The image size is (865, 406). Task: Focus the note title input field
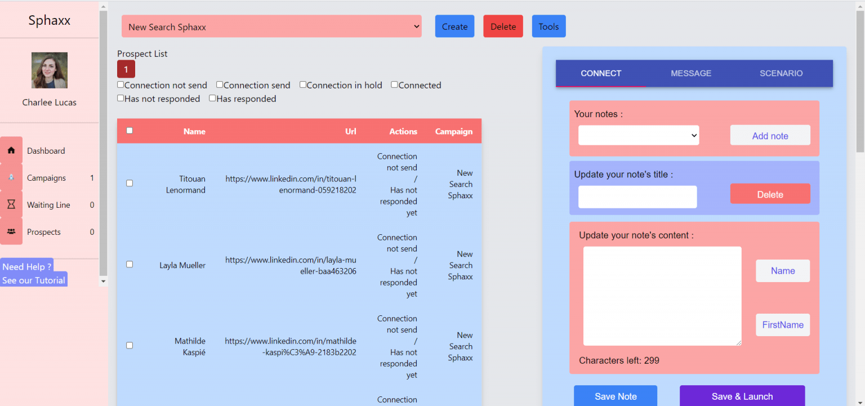(x=637, y=197)
